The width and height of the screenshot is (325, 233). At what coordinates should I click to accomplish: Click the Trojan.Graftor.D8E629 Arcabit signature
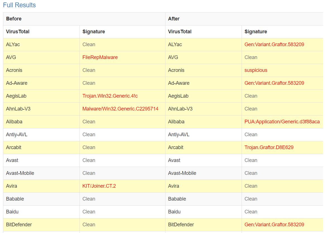pos(269,147)
